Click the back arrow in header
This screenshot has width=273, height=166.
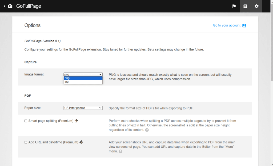(x=4, y=6)
